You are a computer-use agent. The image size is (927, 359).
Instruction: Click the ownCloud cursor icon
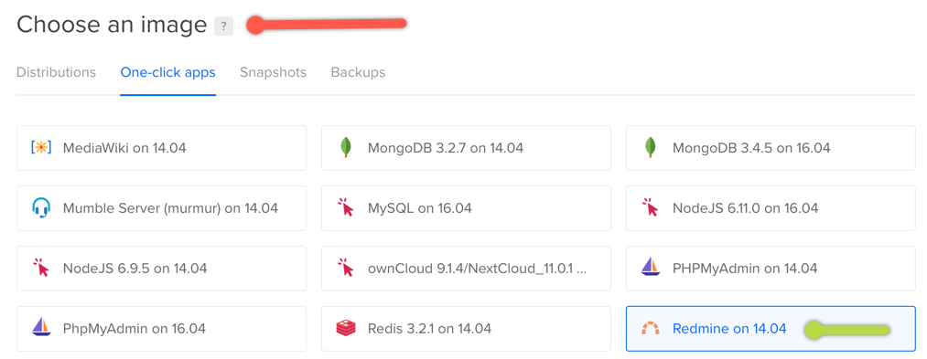click(x=346, y=269)
